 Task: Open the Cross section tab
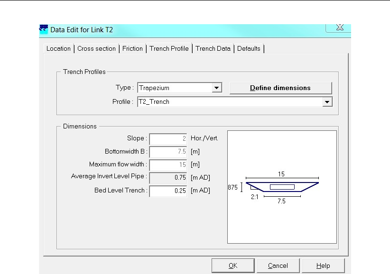[x=96, y=48]
